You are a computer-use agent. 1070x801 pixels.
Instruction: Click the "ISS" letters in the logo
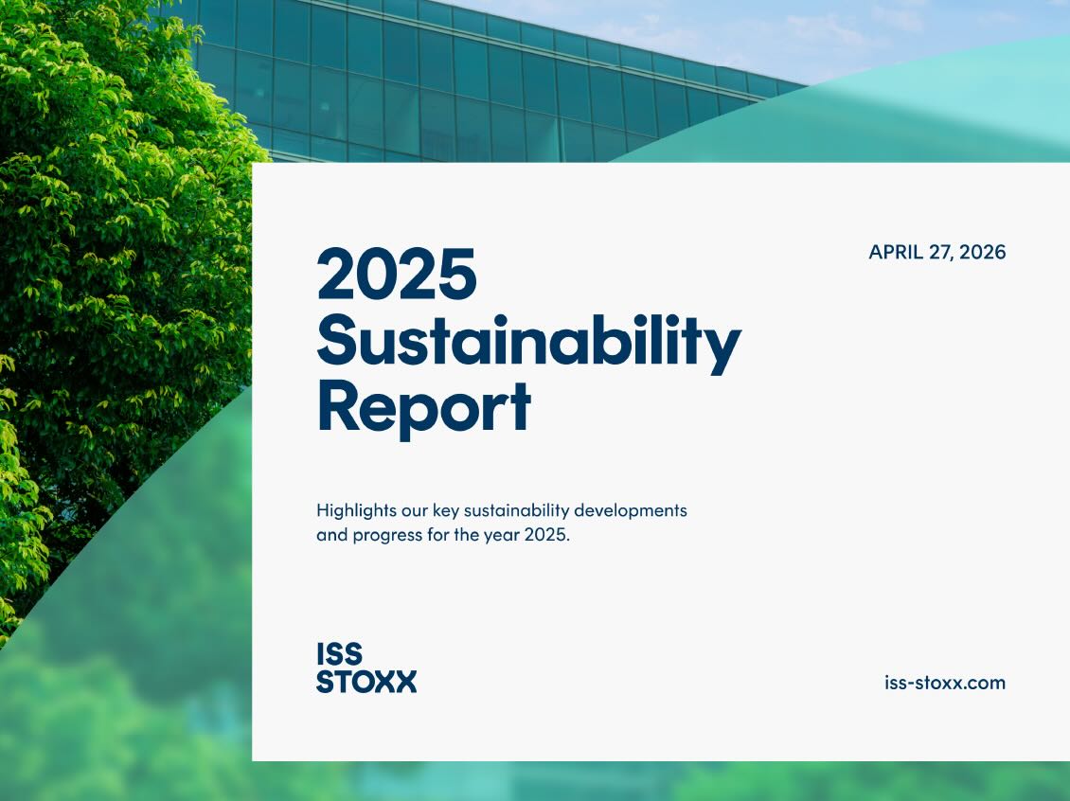click(339, 654)
